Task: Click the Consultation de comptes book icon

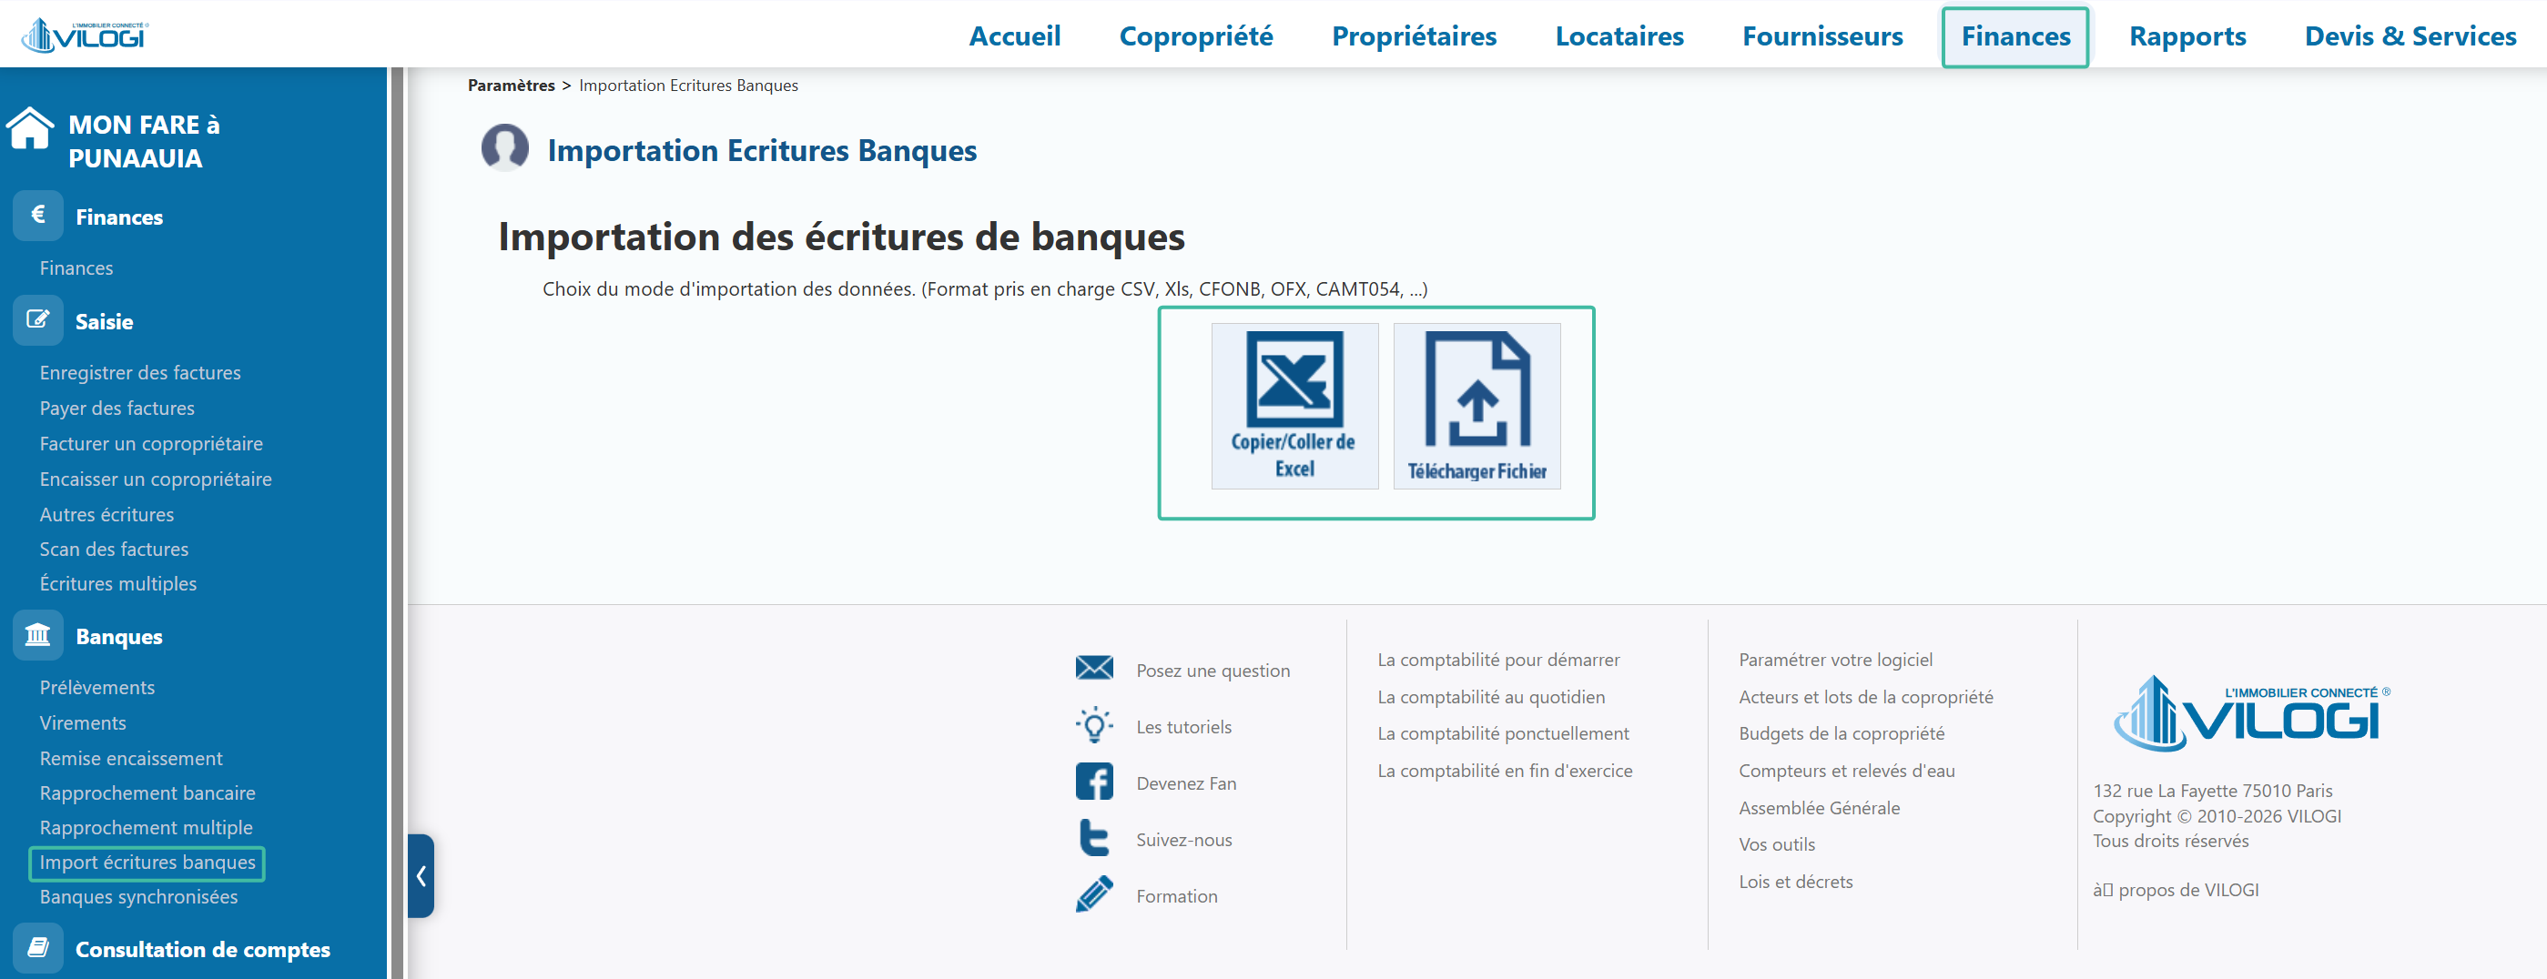Action: pos(37,947)
